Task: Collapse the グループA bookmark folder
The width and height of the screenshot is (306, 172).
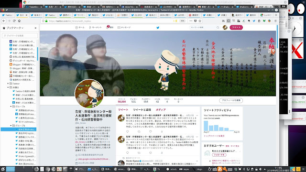Action: coord(11,107)
